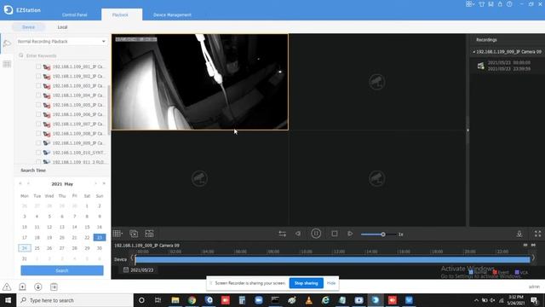Click Stop sharing button
The image size is (545, 307).
[x=307, y=283]
